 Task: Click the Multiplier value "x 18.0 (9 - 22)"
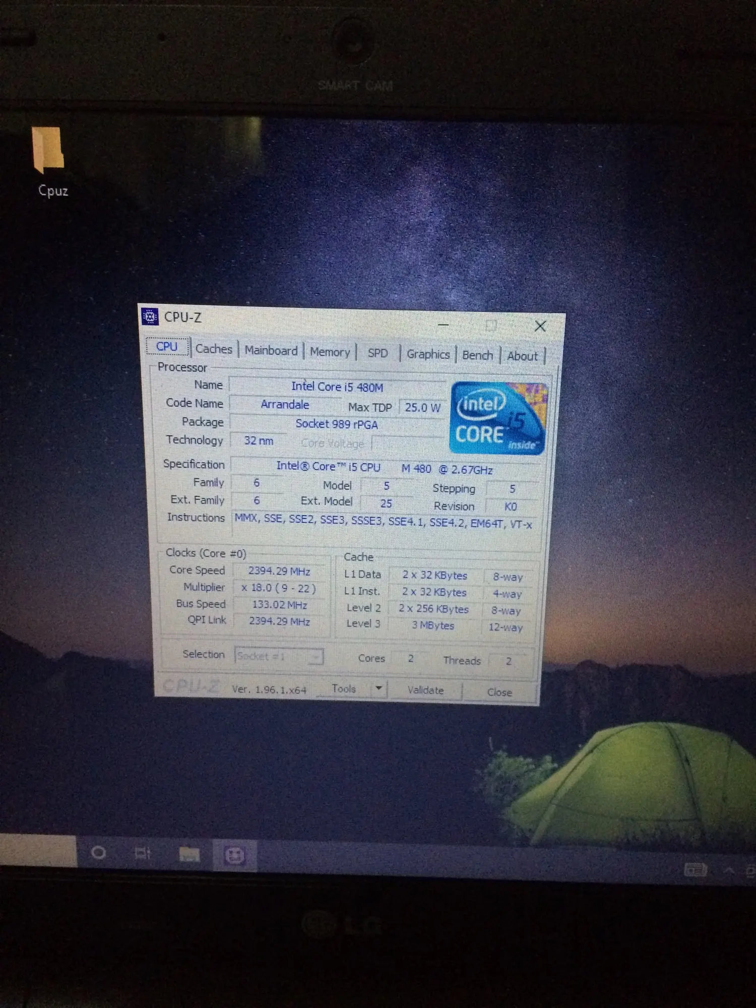tap(279, 588)
